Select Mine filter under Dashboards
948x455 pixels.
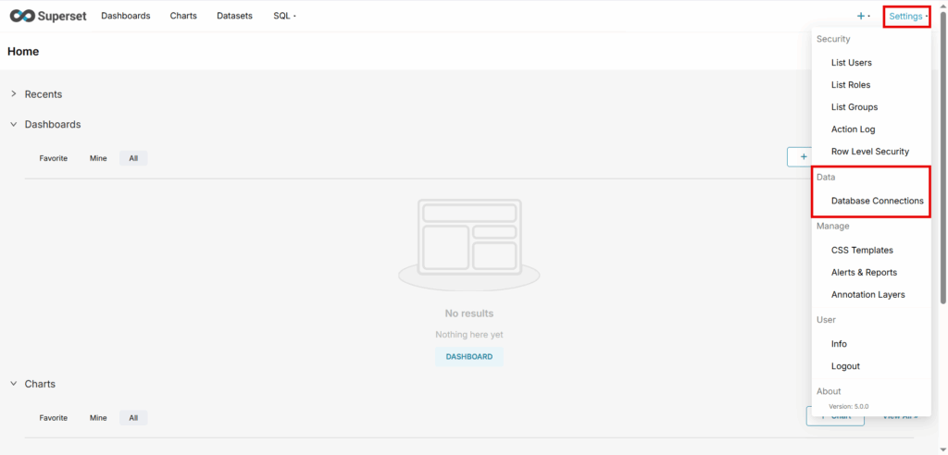(98, 158)
